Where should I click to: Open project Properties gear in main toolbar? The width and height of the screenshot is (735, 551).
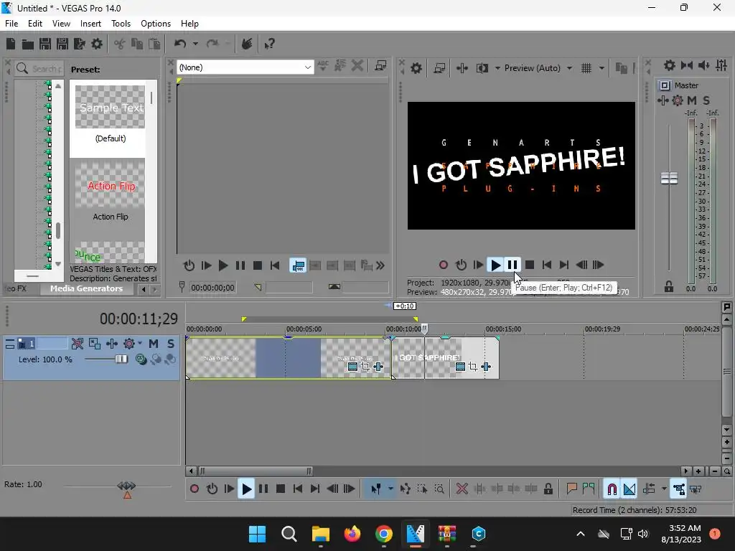[97, 44]
